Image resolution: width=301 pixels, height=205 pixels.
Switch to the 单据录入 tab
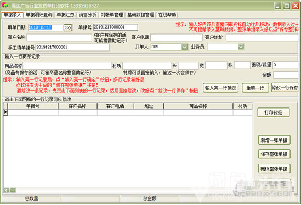click(13, 15)
